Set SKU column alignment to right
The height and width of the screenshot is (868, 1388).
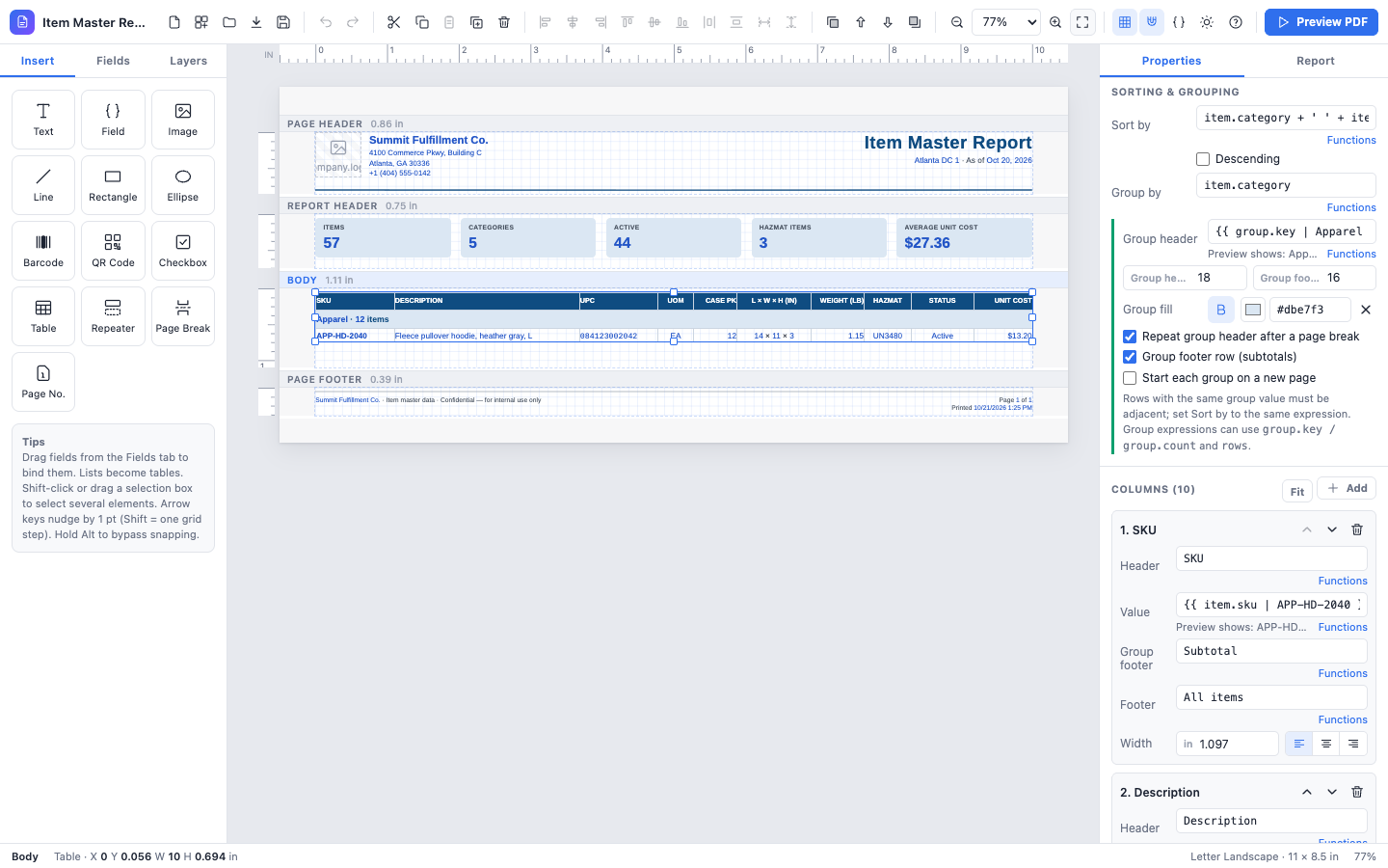tap(1353, 744)
